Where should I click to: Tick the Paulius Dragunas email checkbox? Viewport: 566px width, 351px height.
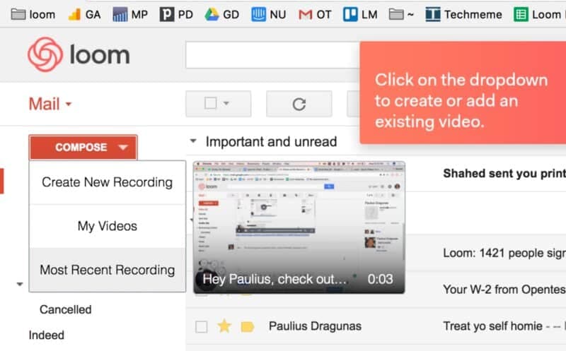(202, 326)
